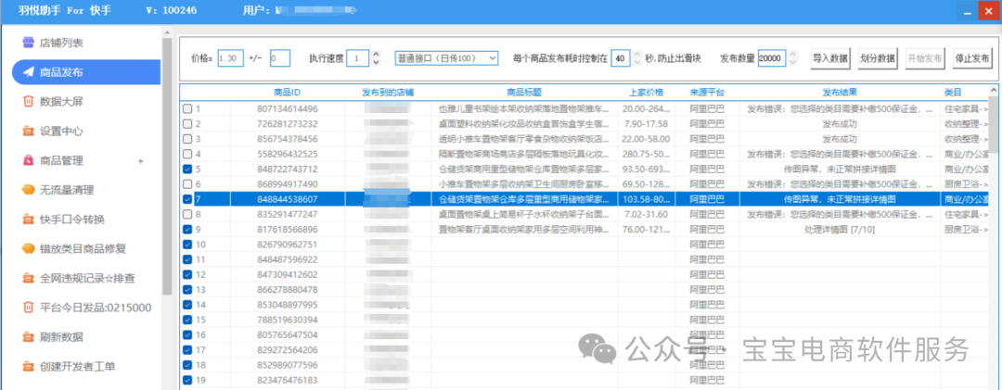The height and width of the screenshot is (390, 1002).
Task: Click the 全网违规记录☆排查 icon
Action: click(28, 278)
